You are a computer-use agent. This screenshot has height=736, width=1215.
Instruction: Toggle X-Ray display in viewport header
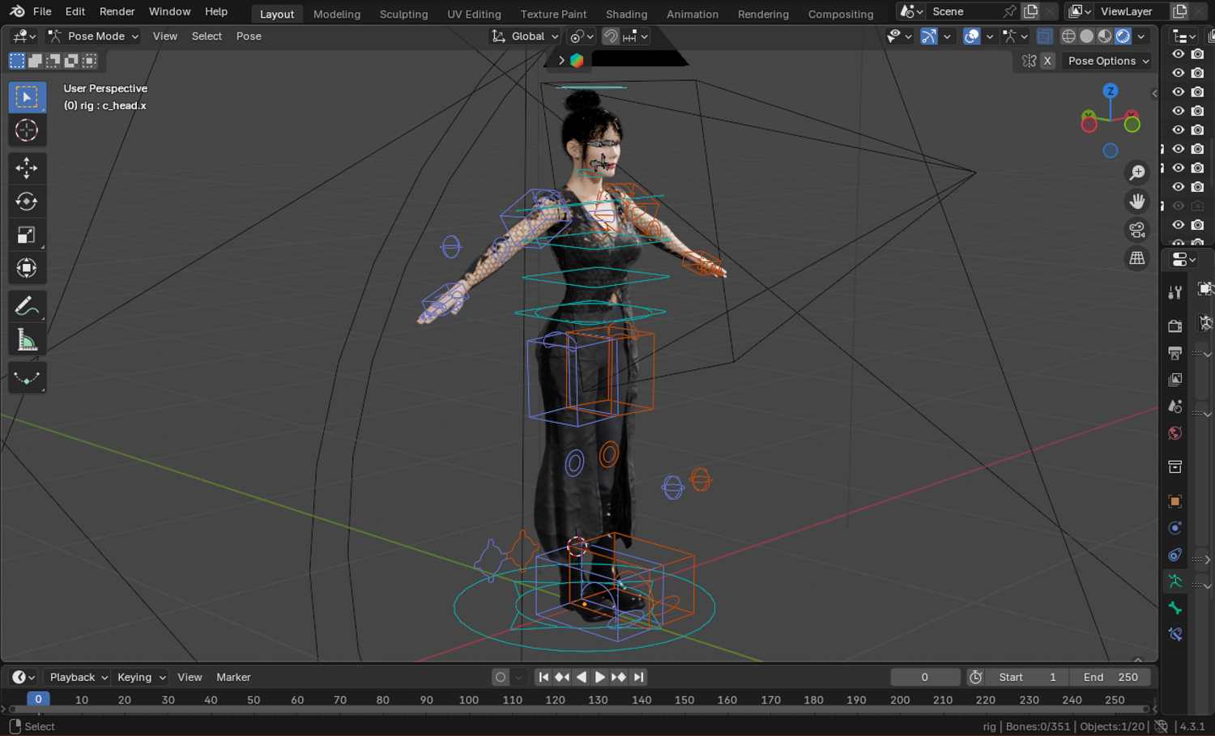[x=1045, y=36]
